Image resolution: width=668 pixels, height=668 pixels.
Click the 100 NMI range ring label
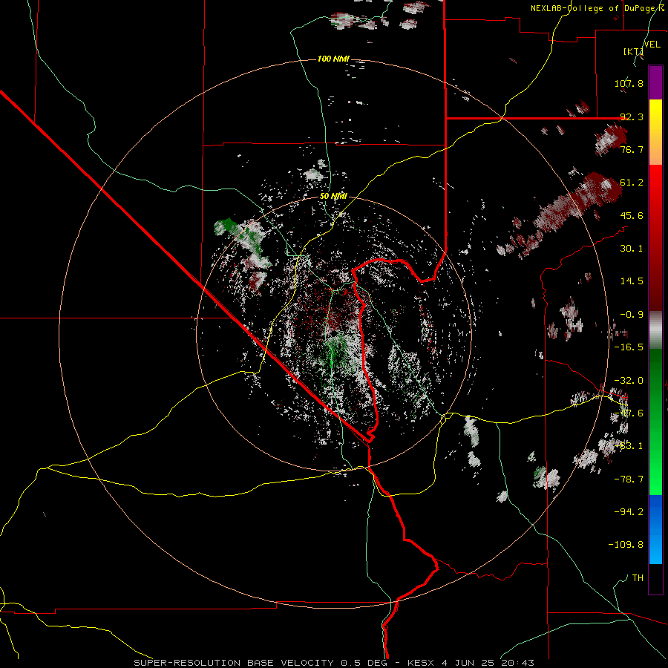(x=333, y=59)
